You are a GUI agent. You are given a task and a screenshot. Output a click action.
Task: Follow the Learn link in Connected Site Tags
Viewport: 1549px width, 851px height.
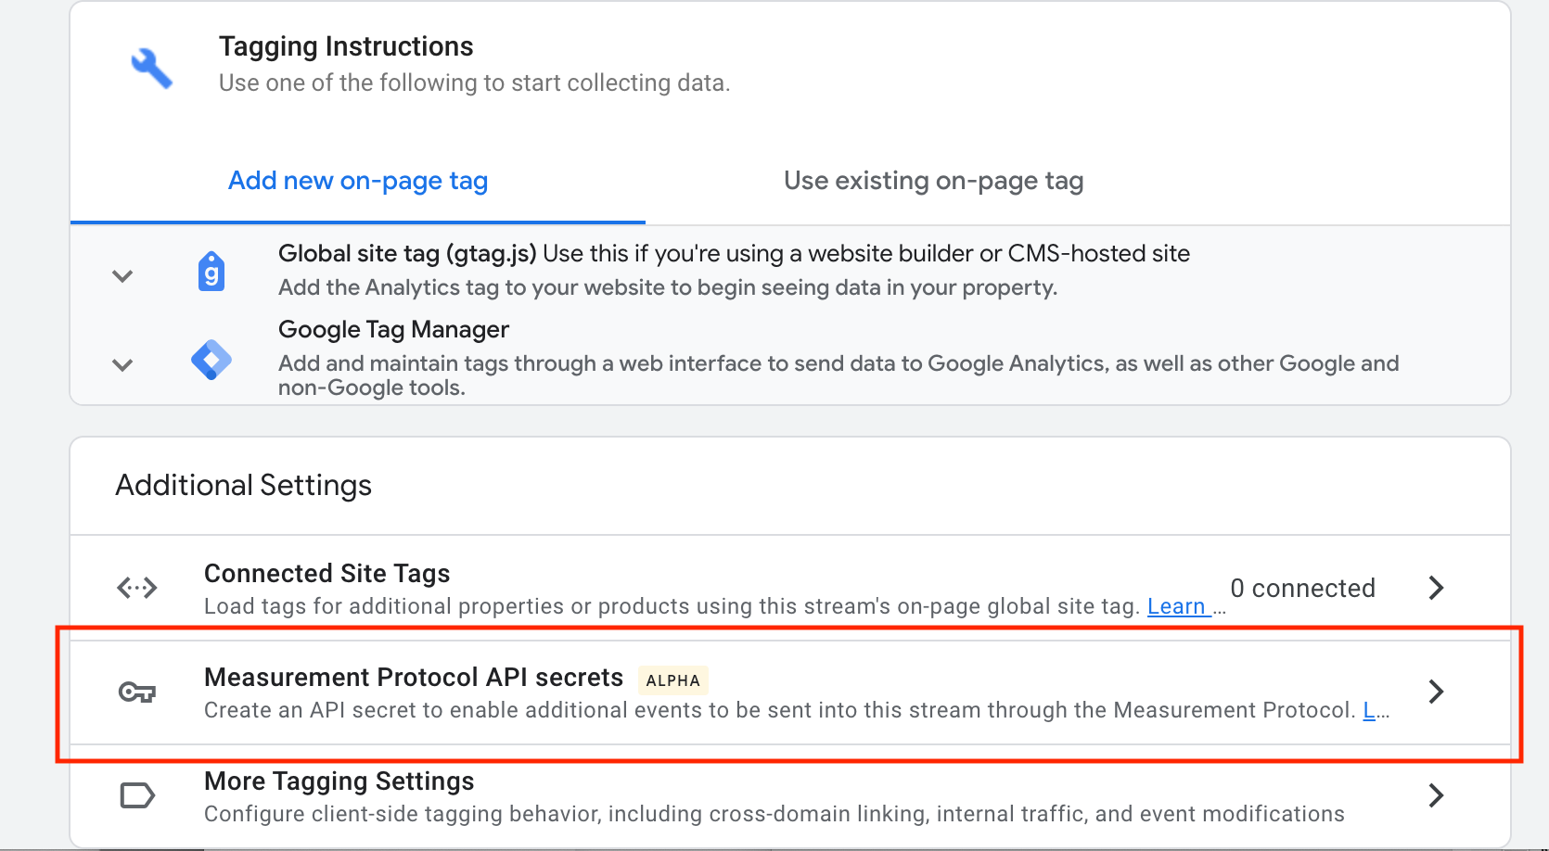coord(1176,606)
